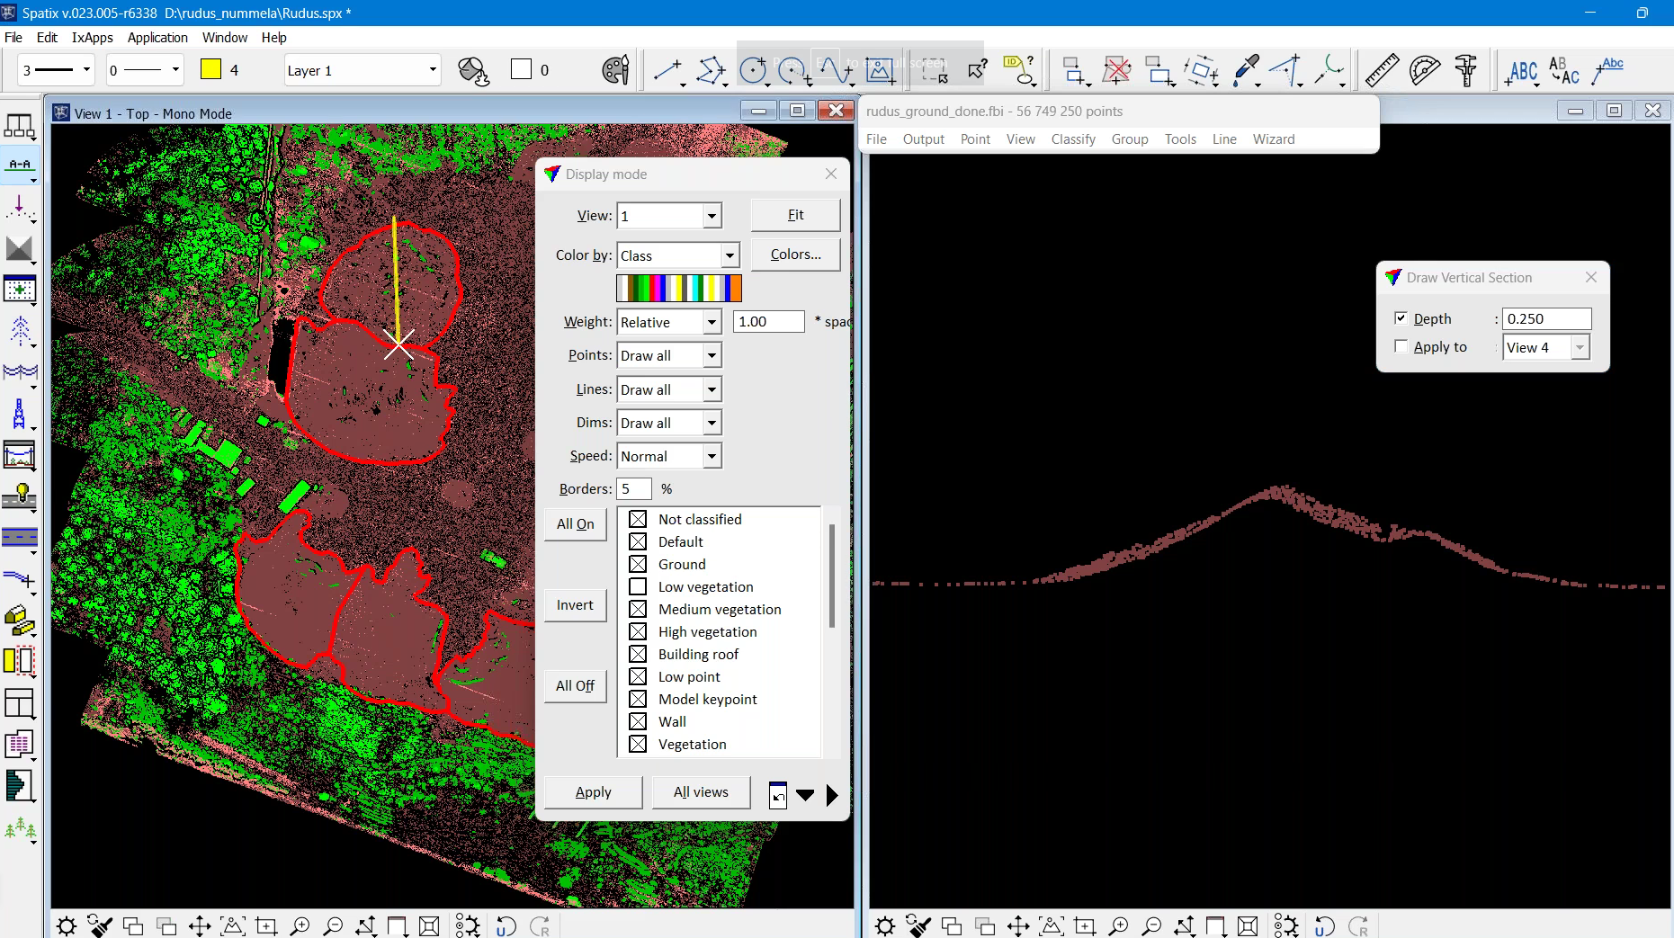
Task: Open the Color by Class dropdown
Action: pyautogui.click(x=730, y=256)
